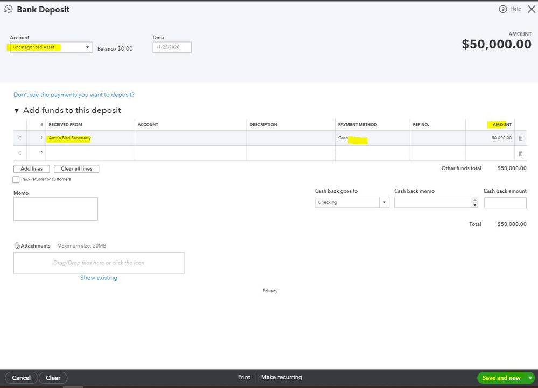538x388 pixels.
Task: Open the Save and new dropdown arrow
Action: 530,378
